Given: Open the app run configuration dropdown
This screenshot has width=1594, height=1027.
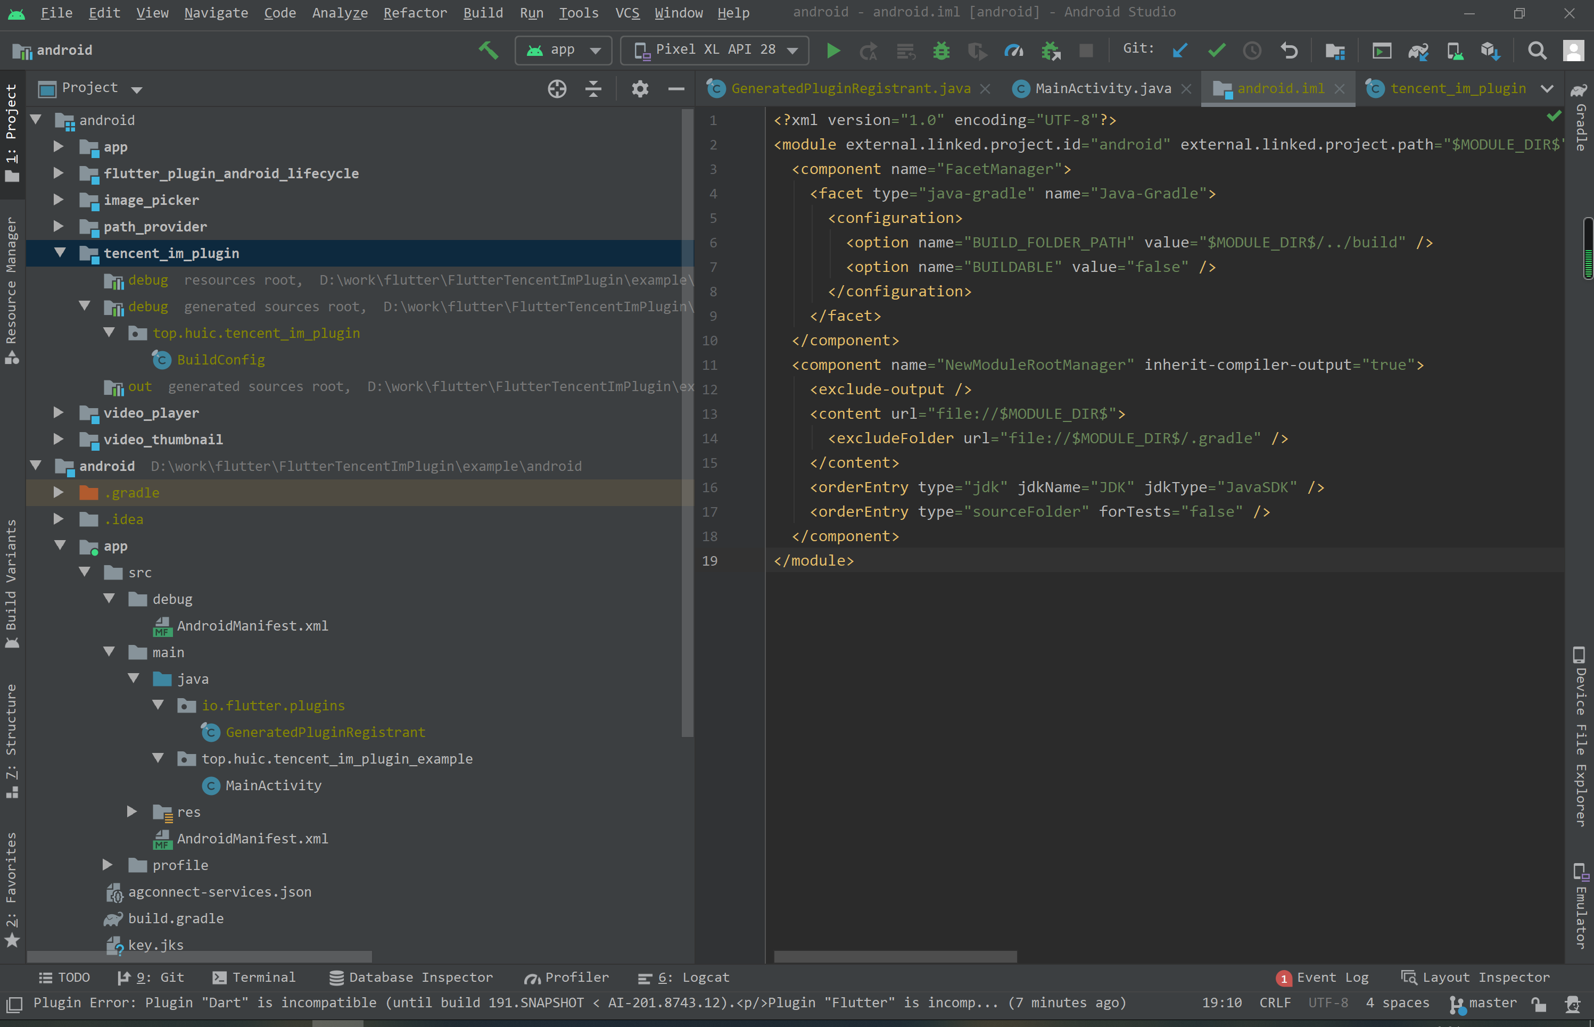Looking at the screenshot, I should [x=593, y=50].
